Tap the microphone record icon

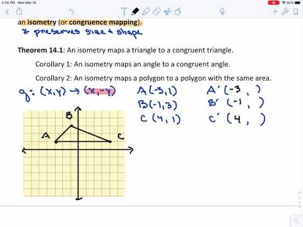222,11
